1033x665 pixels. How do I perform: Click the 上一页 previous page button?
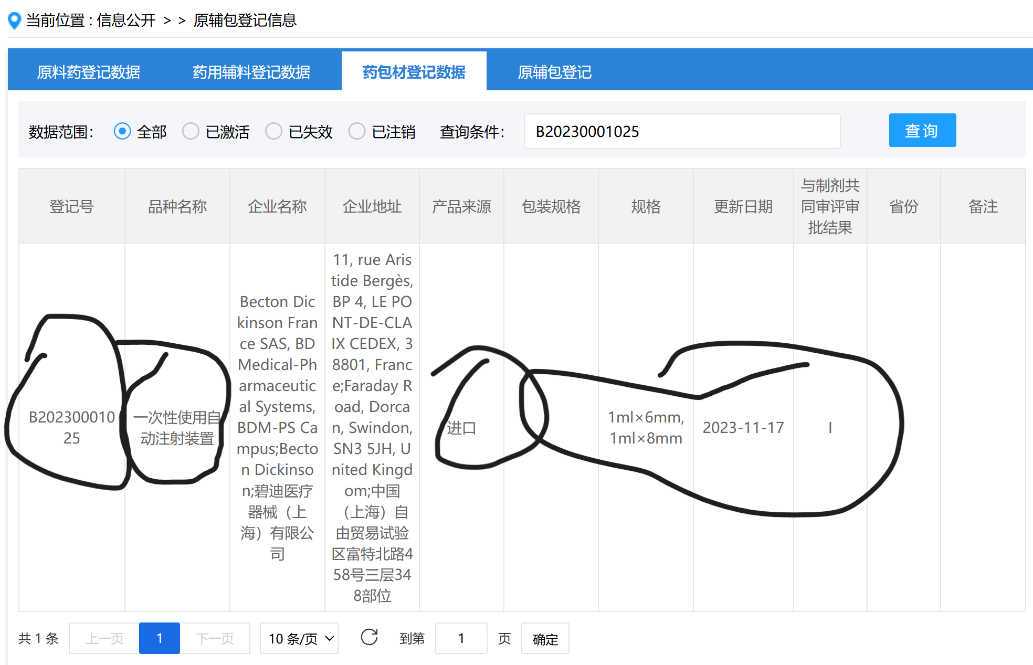(104, 638)
